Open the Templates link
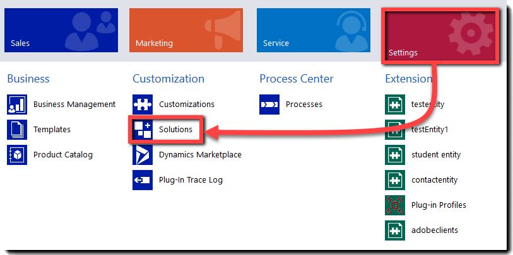 52,130
